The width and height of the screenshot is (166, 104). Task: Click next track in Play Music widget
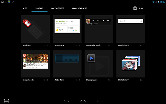108,21
